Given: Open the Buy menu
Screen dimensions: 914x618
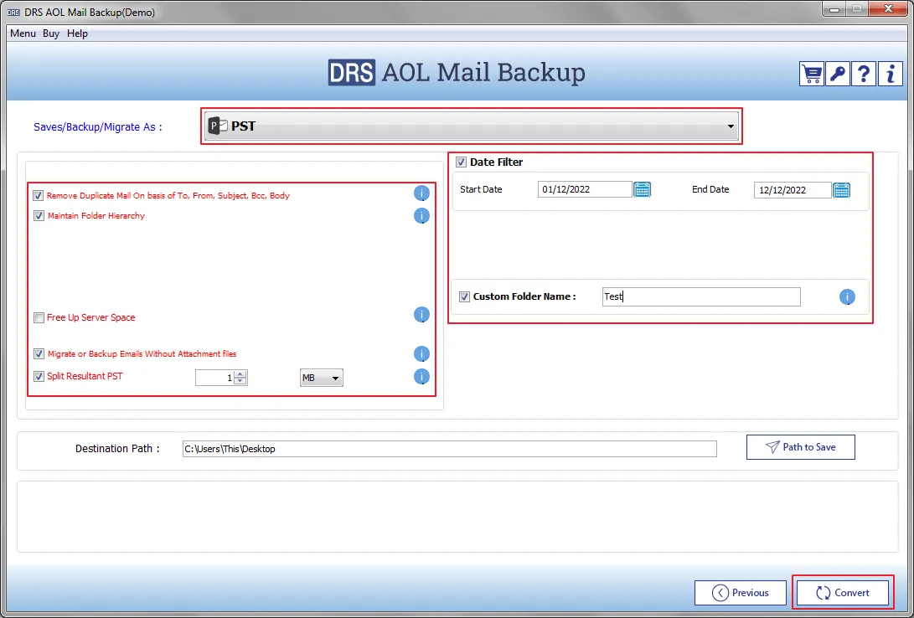Looking at the screenshot, I should pyautogui.click(x=51, y=33).
